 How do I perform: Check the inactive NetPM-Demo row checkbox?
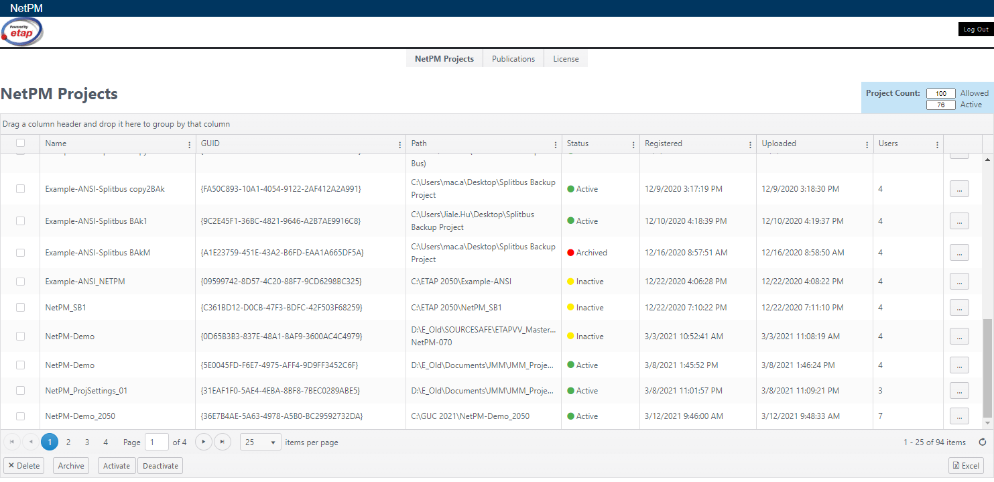tap(21, 336)
